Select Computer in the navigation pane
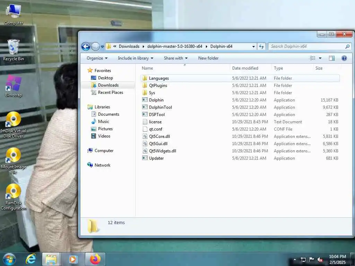This screenshot has width=355, height=266. [100, 151]
